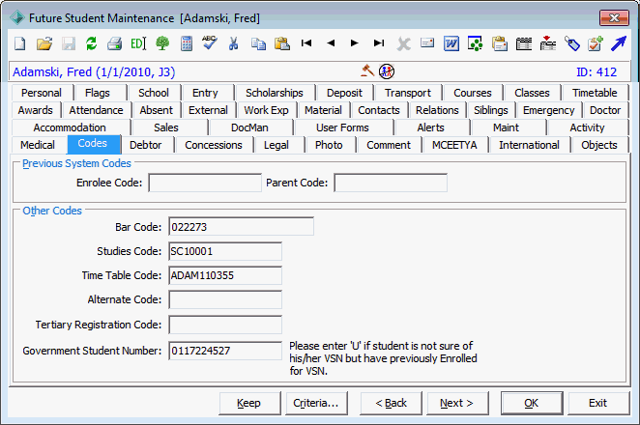640x425 pixels.
Task: Click the Criteria... button
Action: (x=316, y=403)
